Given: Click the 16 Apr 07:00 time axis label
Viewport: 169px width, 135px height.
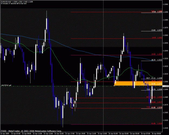Looking at the screenshot, I should pos(145,134).
